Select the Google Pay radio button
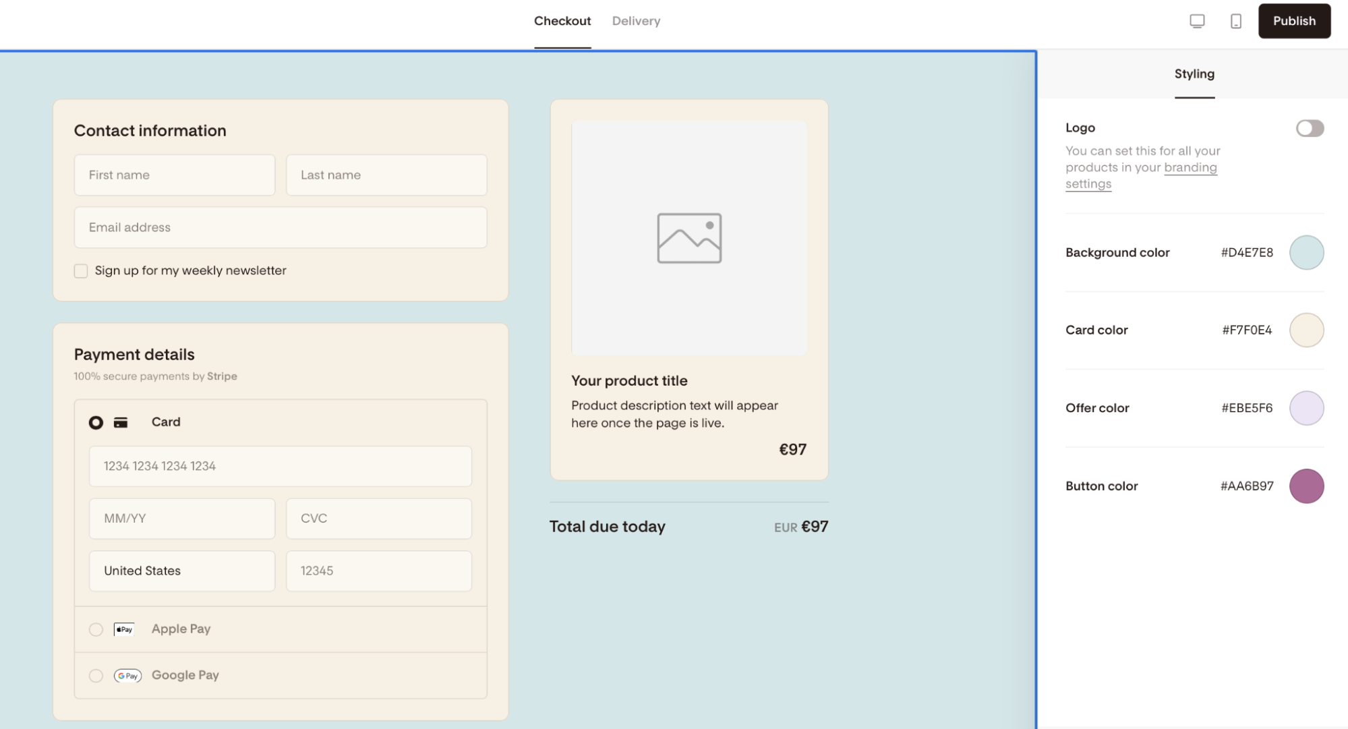Screen dimensions: 1348x729 pyautogui.click(x=96, y=676)
